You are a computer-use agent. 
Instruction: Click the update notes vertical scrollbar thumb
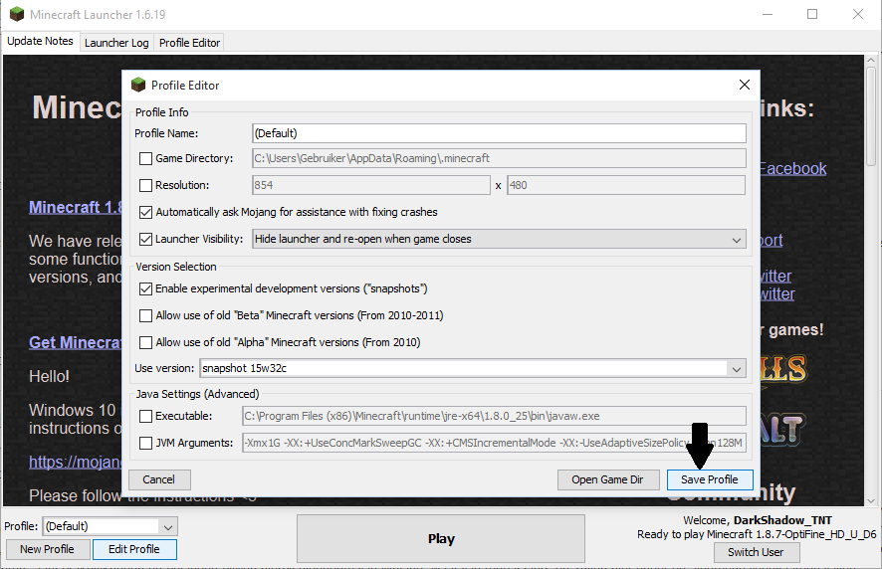pos(871,115)
